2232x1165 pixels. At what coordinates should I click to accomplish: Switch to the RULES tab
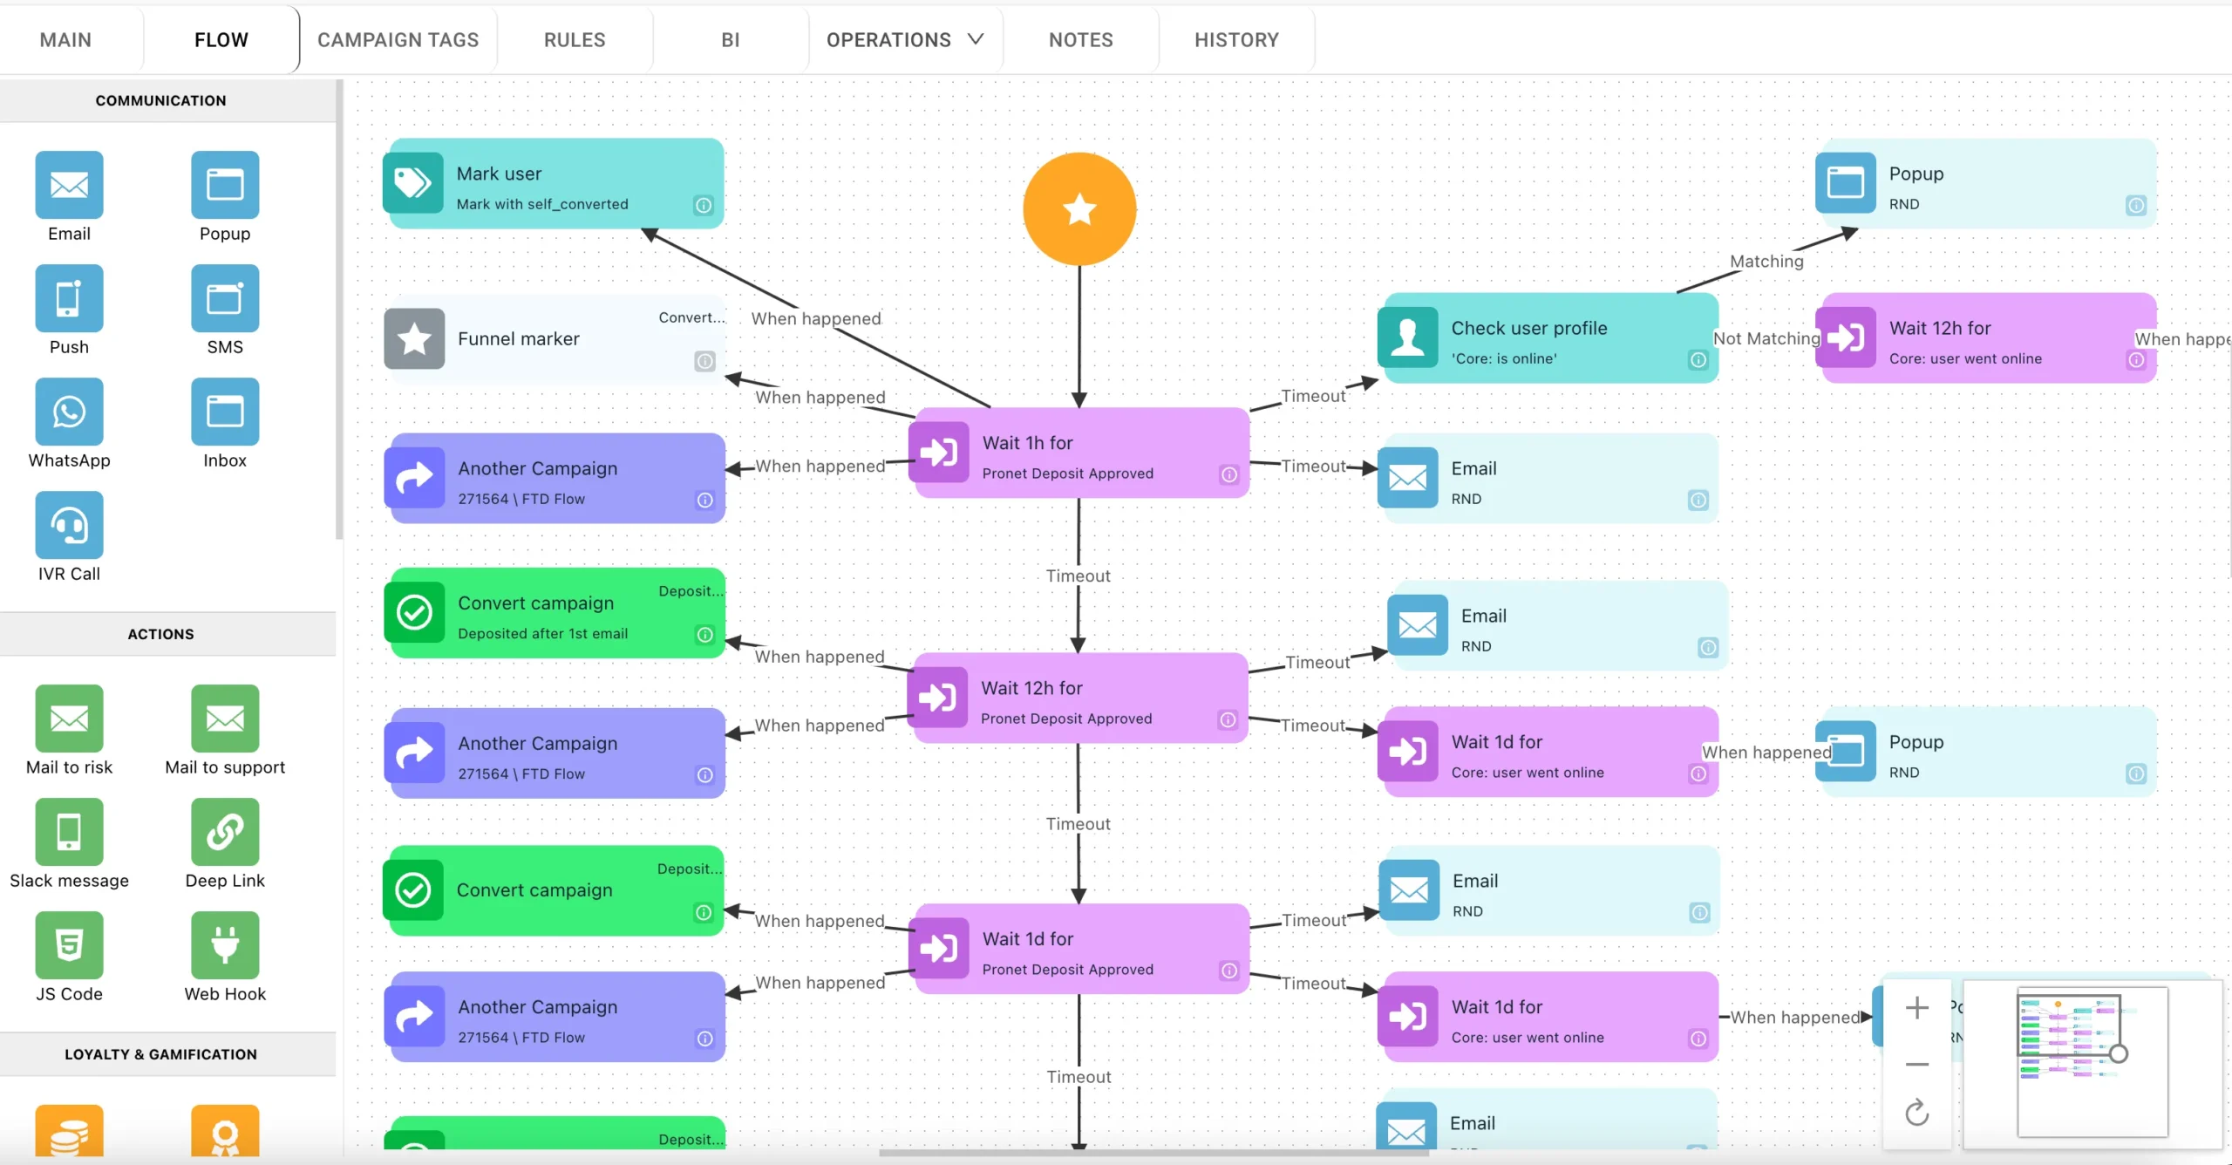click(x=575, y=40)
